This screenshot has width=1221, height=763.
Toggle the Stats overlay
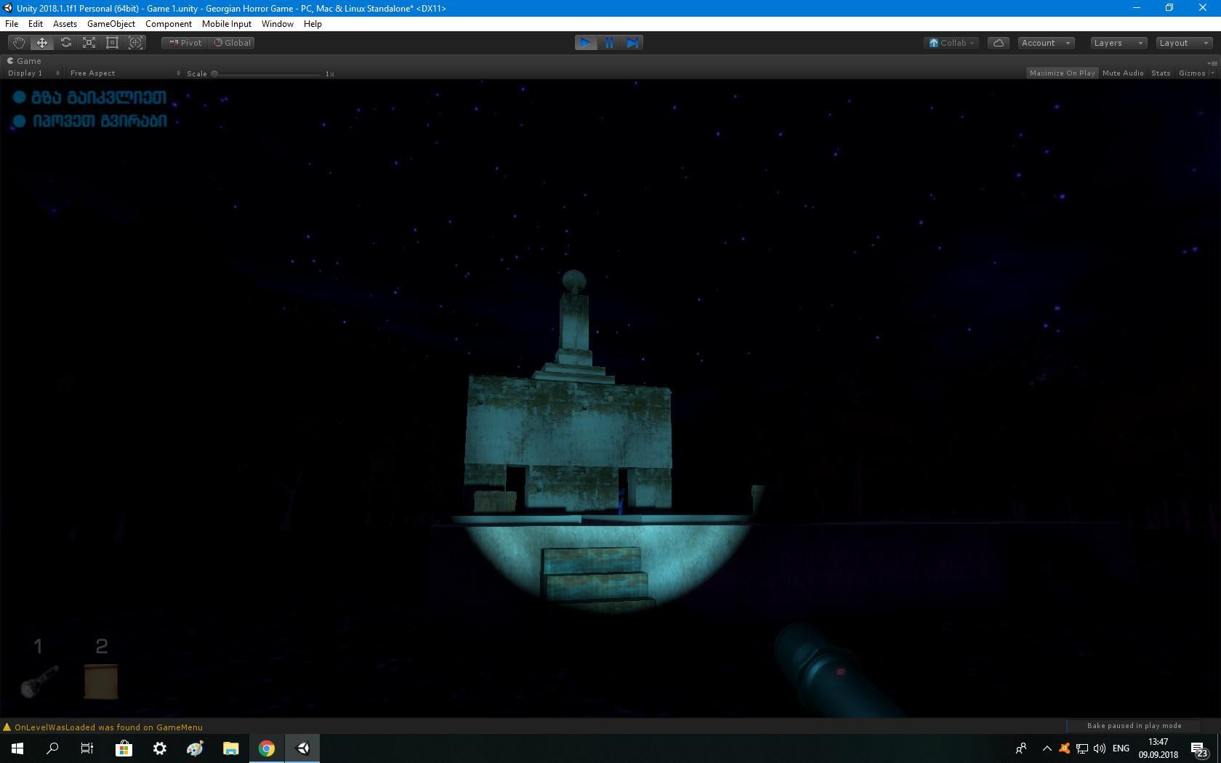(1161, 73)
